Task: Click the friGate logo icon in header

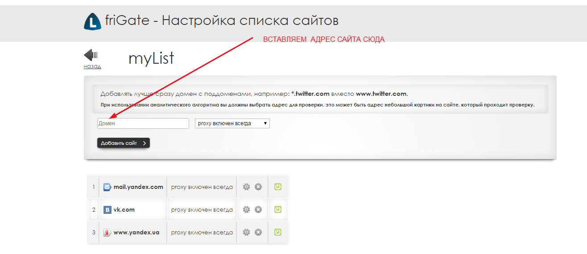Action: 92,21
